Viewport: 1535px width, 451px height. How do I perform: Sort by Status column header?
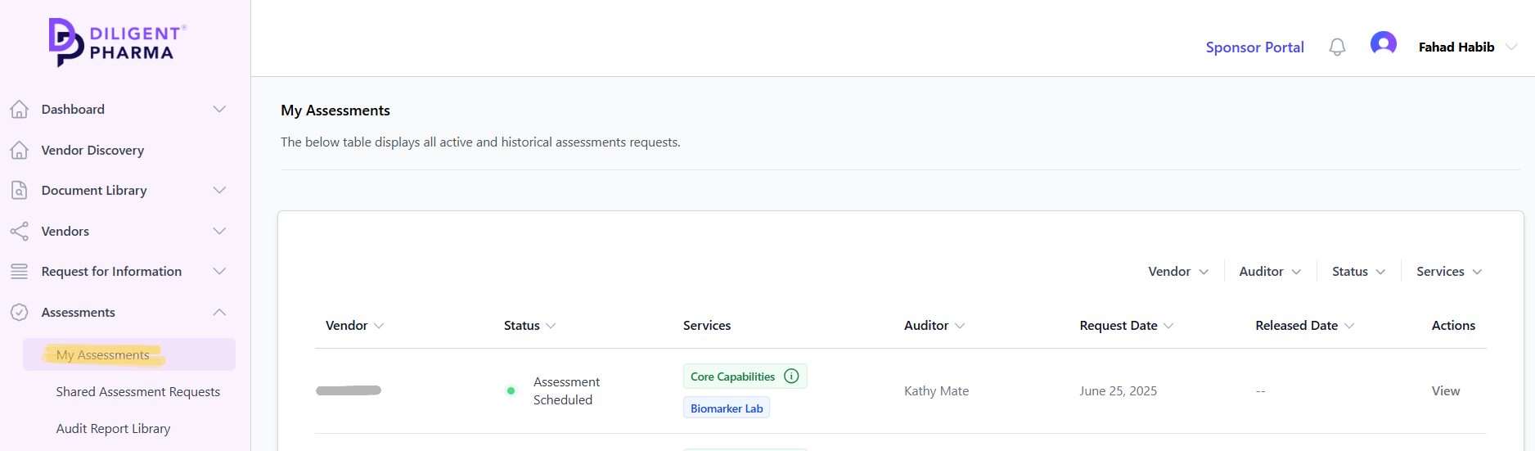coord(529,326)
